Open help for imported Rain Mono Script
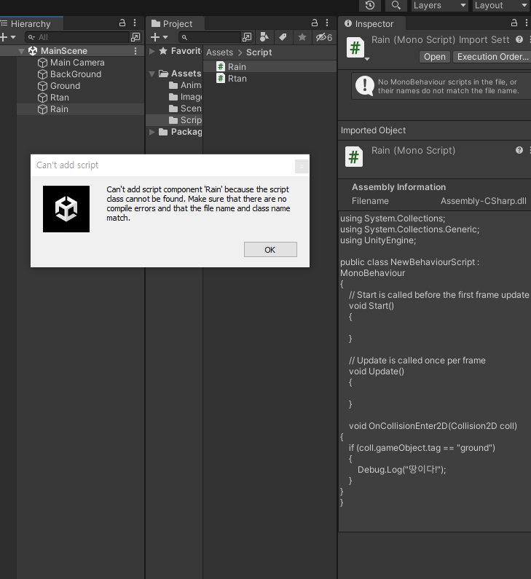Screen dimensions: 531x579 (x=519, y=150)
